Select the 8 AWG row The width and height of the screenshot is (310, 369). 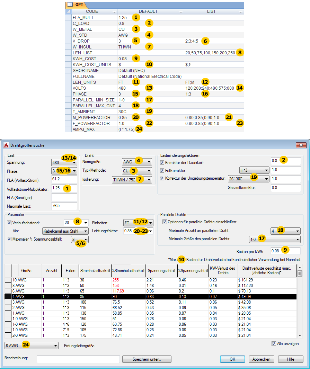(151, 286)
